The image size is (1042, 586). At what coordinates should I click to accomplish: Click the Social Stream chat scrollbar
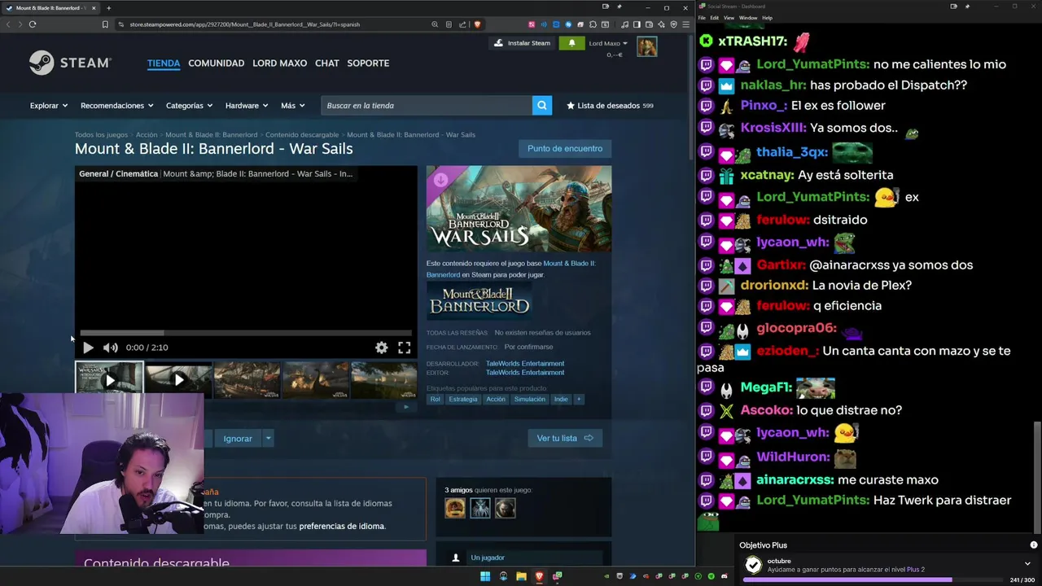coord(1037,476)
